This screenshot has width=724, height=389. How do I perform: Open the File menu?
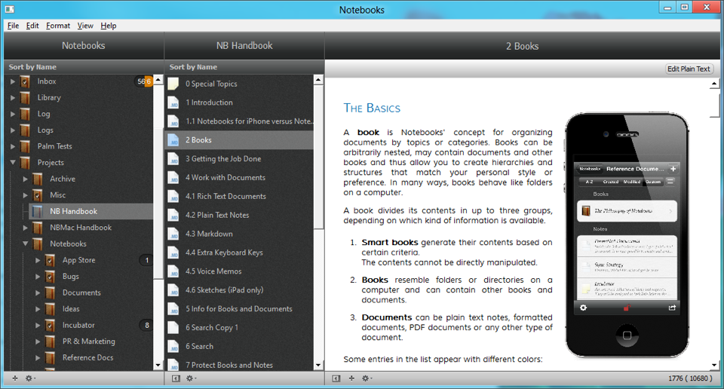(13, 26)
